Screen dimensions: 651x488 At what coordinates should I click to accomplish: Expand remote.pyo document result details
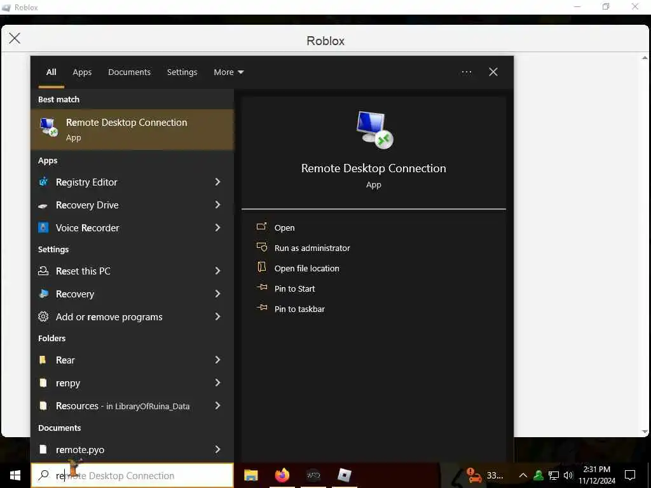217,449
